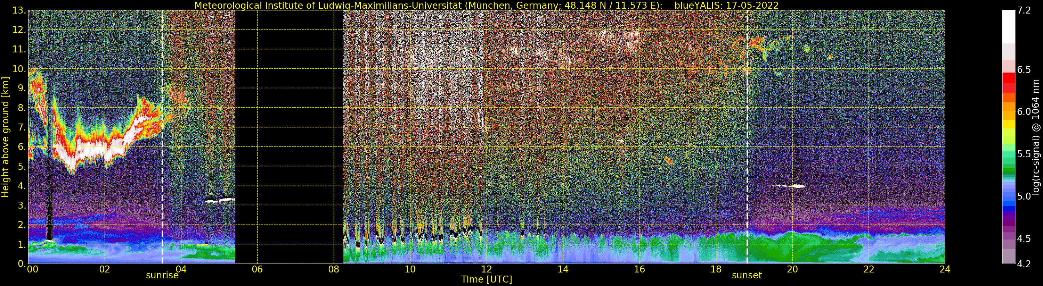Image resolution: width=1043 pixels, height=286 pixels.
Task: Click the 4.5 value on the colorbar
Action: pyautogui.click(x=1024, y=239)
